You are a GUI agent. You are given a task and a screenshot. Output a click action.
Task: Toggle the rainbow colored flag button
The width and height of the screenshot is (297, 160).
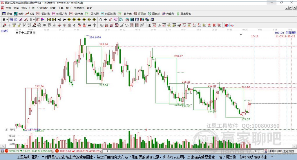[x=43, y=19]
